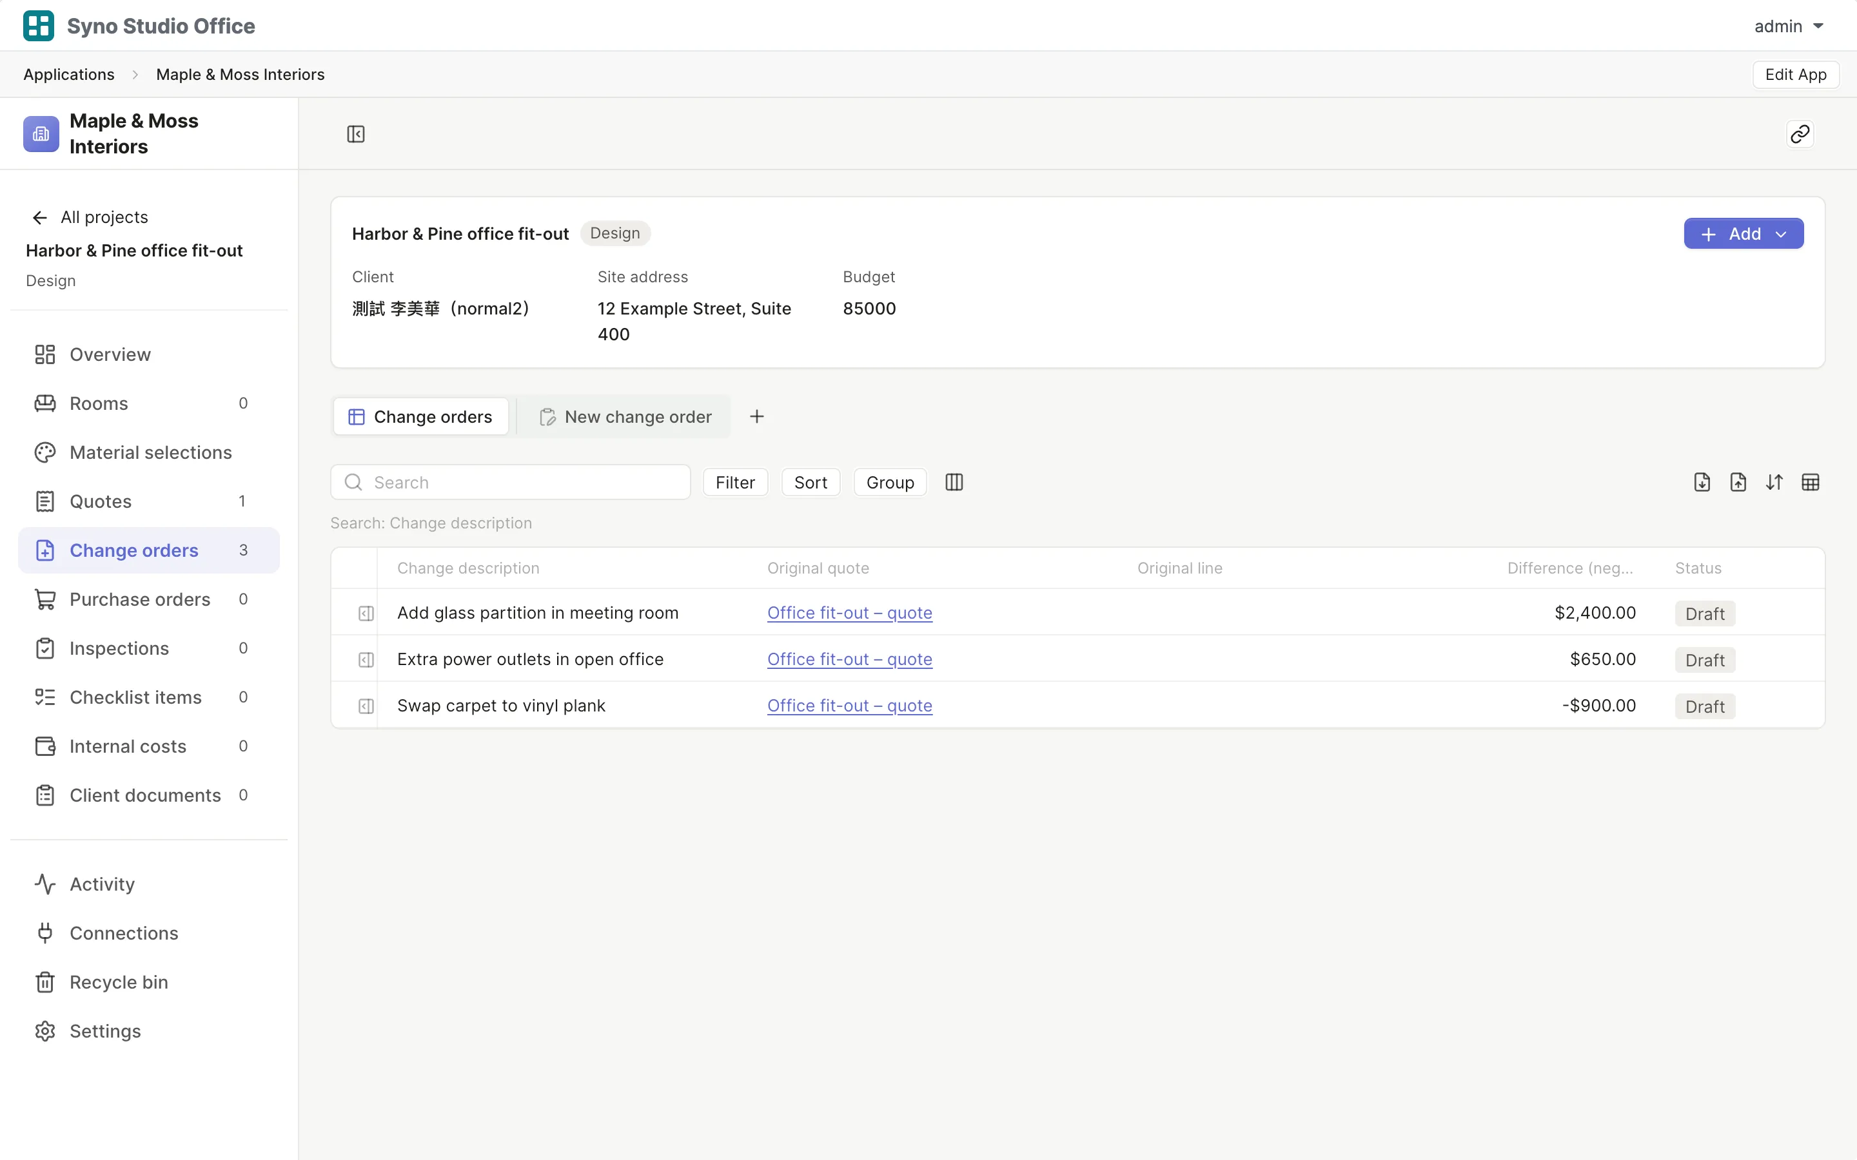Open Material selections section
1857x1160 pixels.
pyautogui.click(x=149, y=452)
